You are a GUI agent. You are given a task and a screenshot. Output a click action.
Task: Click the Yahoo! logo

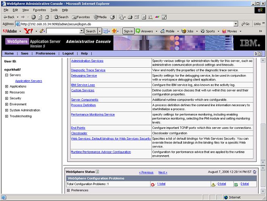point(28,31)
